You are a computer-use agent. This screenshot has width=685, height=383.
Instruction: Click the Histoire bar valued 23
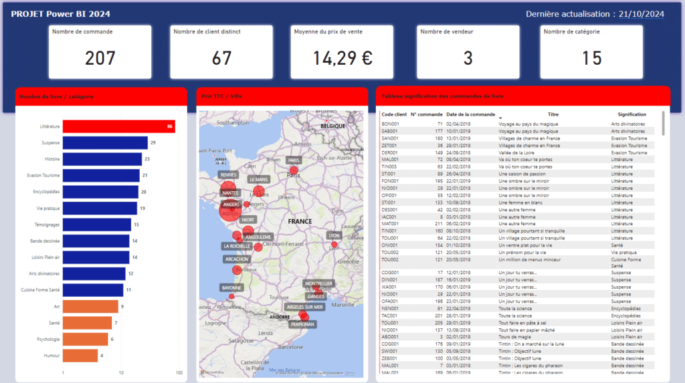click(102, 159)
